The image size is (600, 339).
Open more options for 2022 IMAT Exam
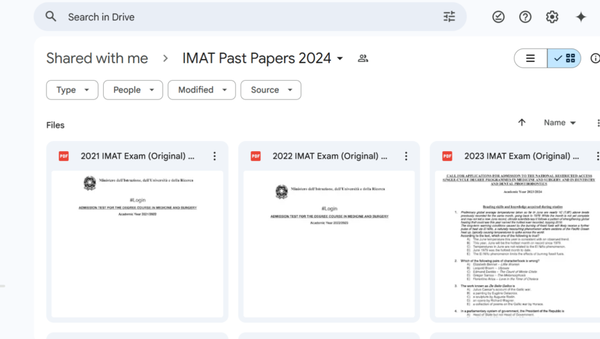[406, 156]
